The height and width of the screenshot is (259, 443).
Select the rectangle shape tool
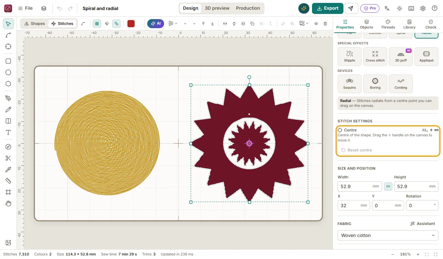[x=8, y=61]
